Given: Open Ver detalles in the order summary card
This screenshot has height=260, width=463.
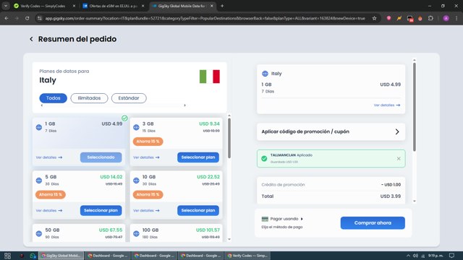Looking at the screenshot, I should (387, 105).
